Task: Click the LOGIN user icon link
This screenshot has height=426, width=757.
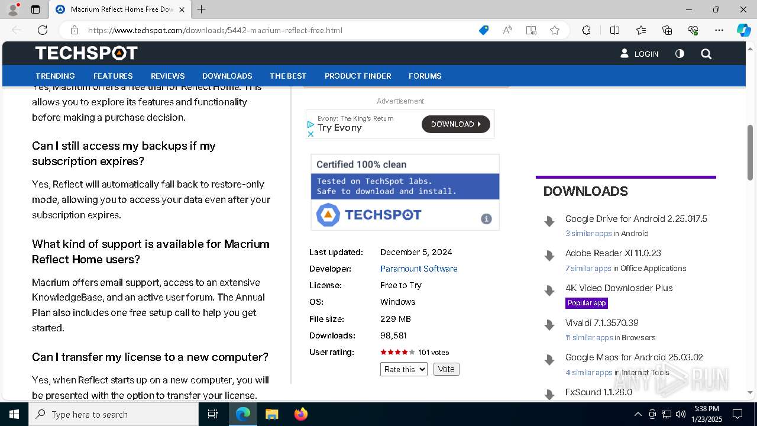Action: click(639, 54)
